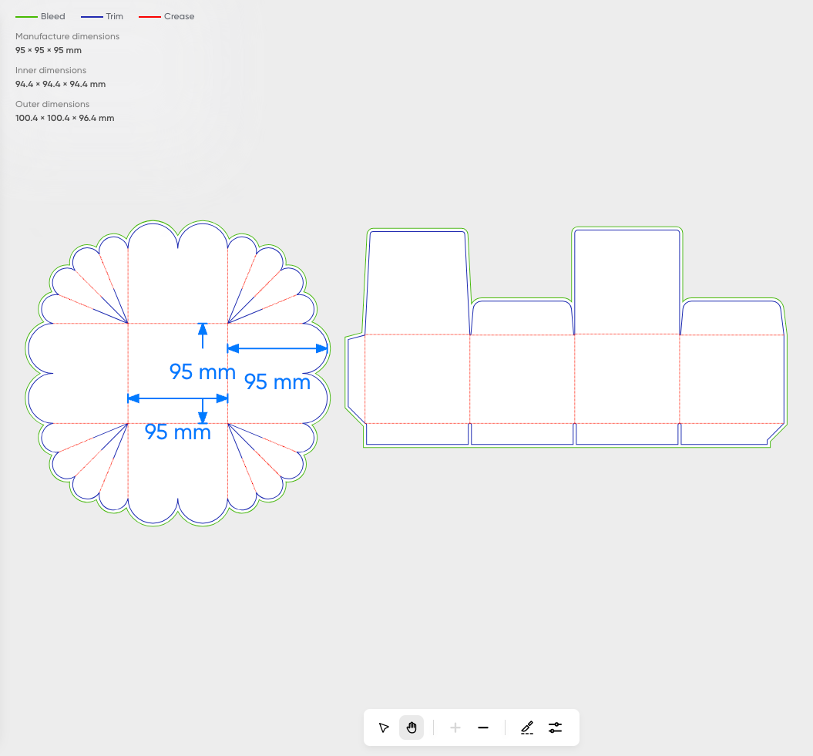Screen dimensions: 813x756
Task: Open the sliders settings icon
Action: pos(556,727)
